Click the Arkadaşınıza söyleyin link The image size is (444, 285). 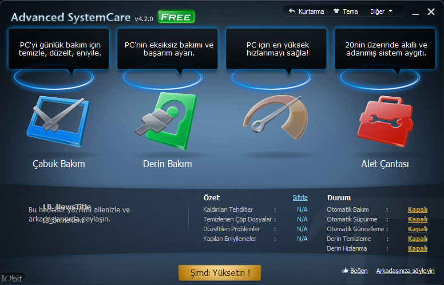[405, 271]
